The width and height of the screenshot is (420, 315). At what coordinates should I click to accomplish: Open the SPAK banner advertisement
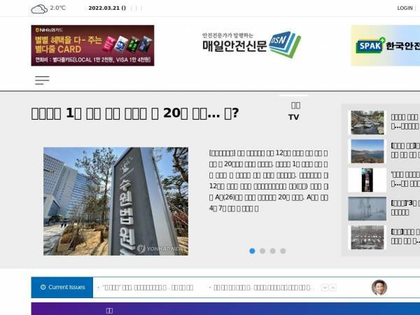coord(386,45)
